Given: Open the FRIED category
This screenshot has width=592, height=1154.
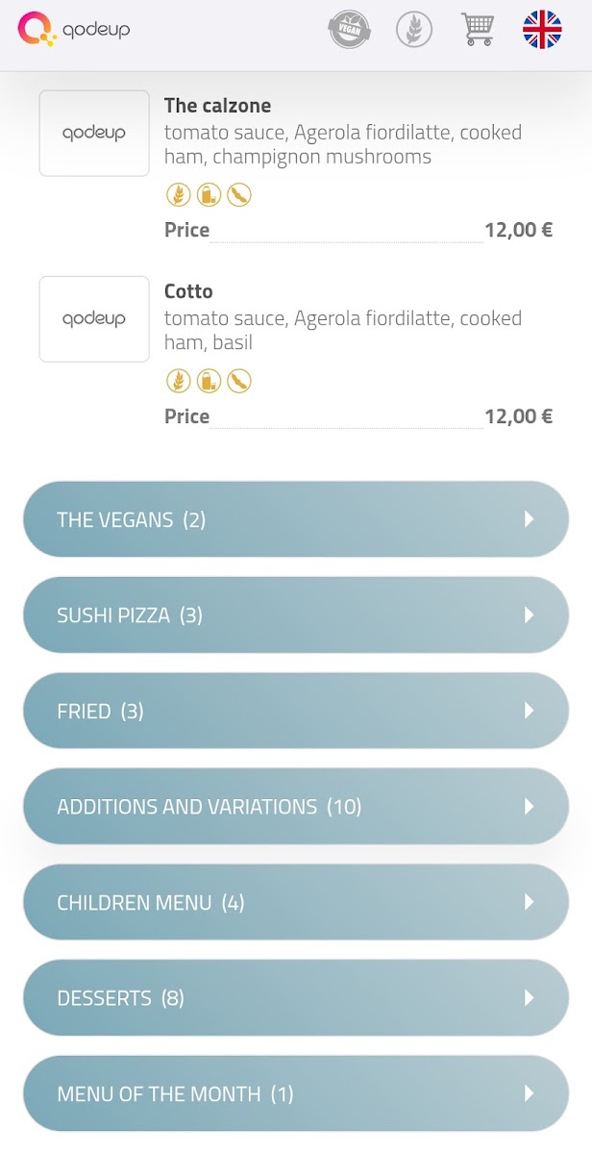Looking at the screenshot, I should tap(296, 711).
